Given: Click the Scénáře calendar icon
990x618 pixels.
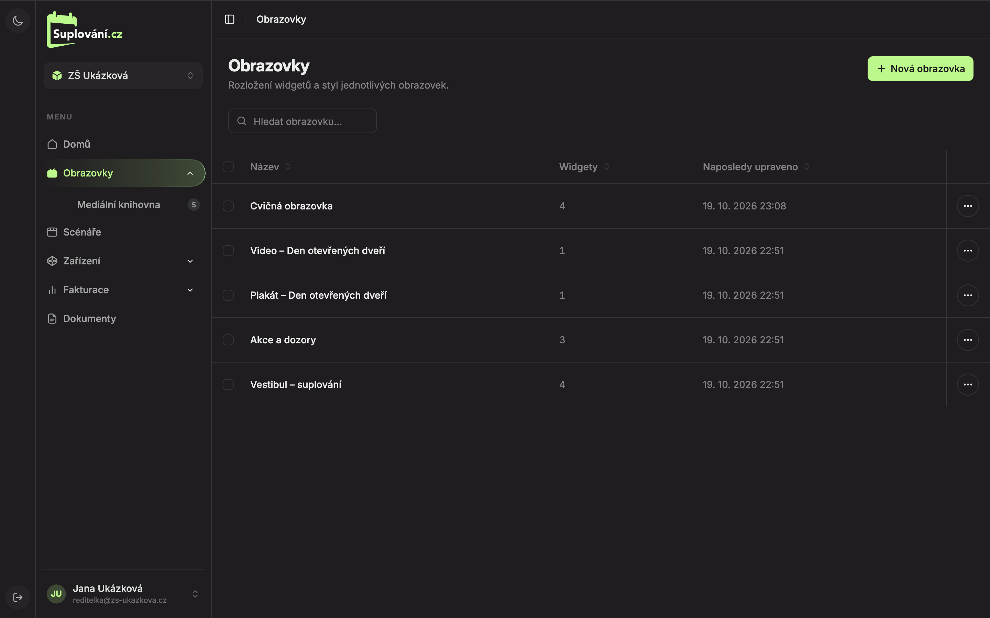Looking at the screenshot, I should (x=52, y=232).
